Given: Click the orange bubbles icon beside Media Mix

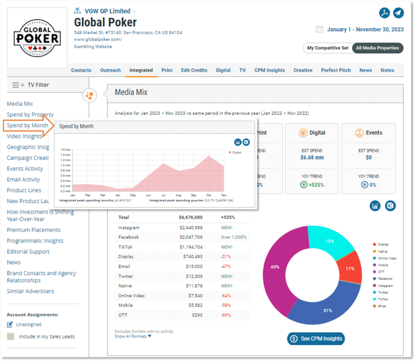Looking at the screenshot, I should click(x=90, y=96).
